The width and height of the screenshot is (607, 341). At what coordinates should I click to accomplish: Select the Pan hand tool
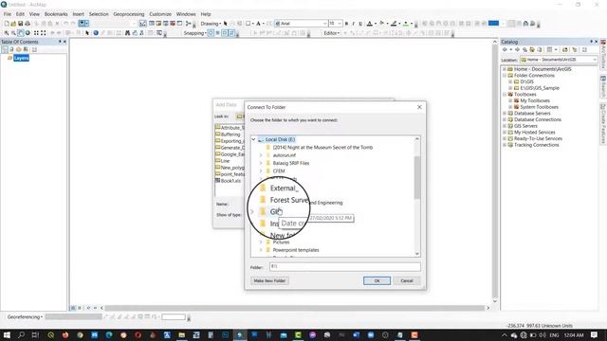tap(21, 33)
